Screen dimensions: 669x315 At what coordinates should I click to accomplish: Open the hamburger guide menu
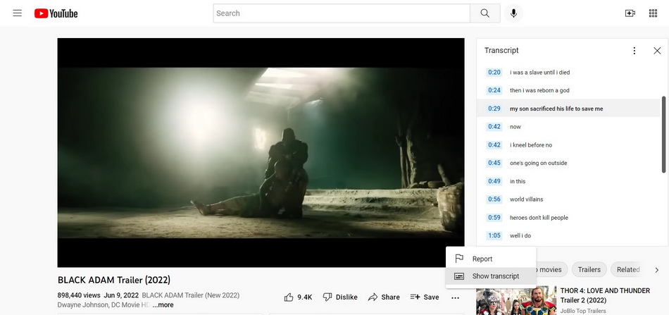pyautogui.click(x=18, y=13)
